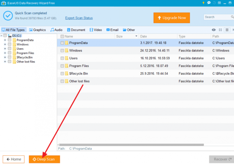Check the Windows row checkbox in file list

[x=62, y=50]
